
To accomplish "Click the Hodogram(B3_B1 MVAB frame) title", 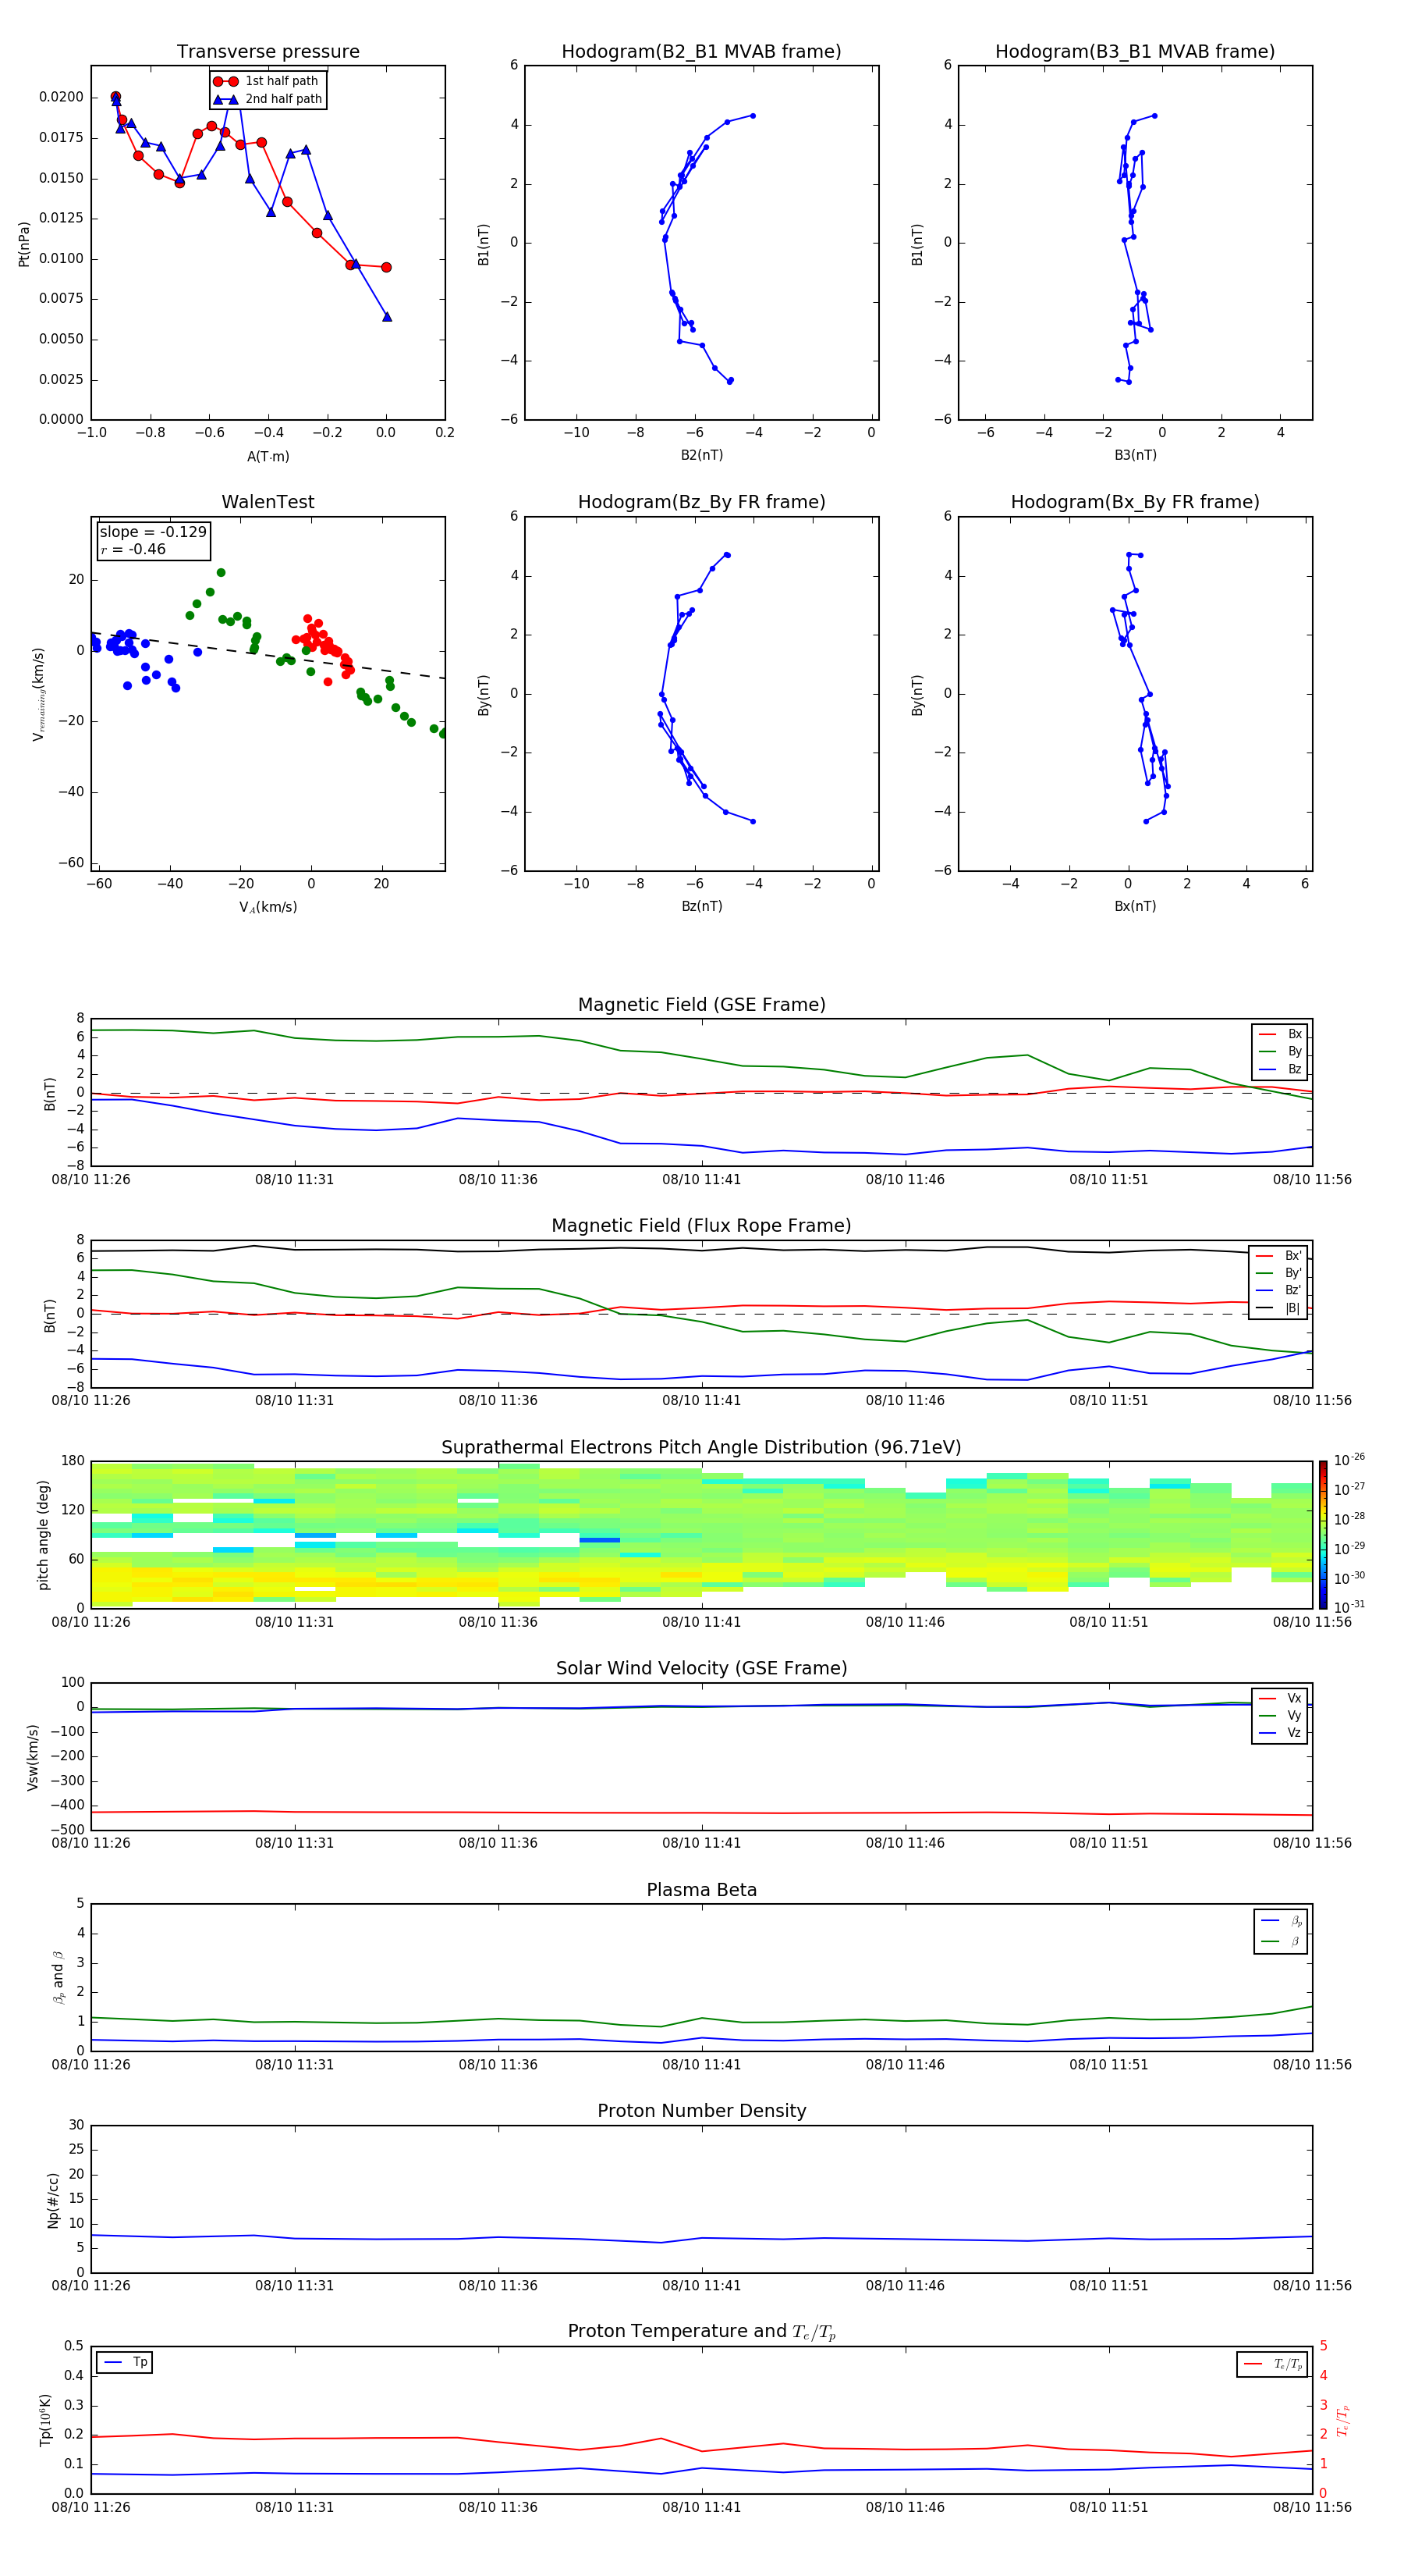I will (x=1135, y=52).
